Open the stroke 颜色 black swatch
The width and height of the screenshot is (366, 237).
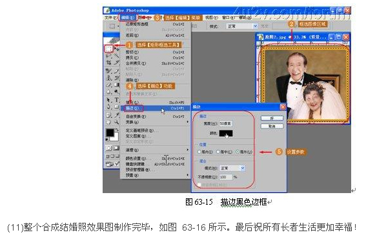click(226, 133)
